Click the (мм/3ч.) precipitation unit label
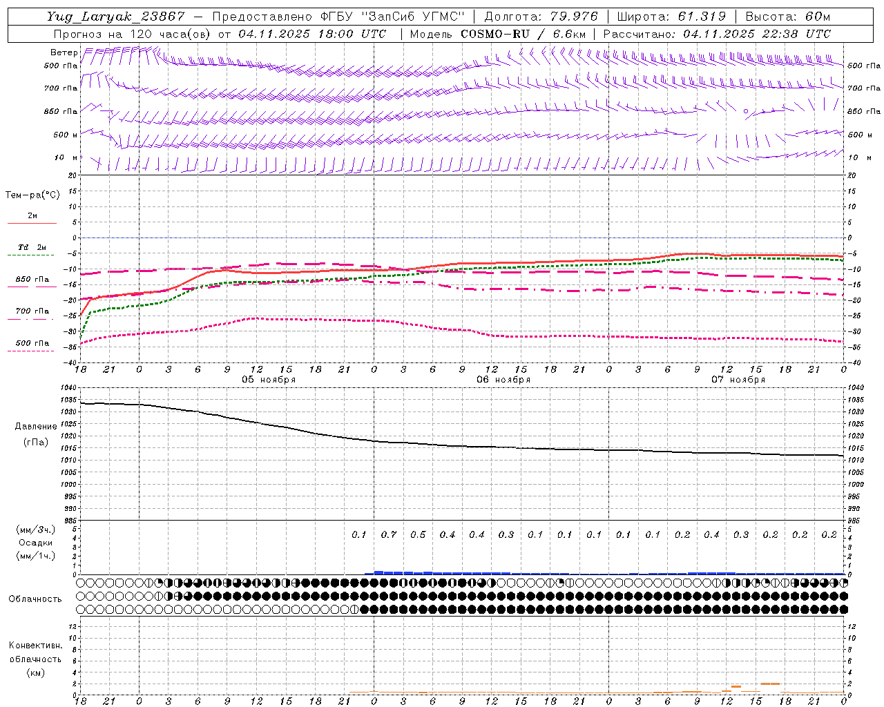 [36, 530]
